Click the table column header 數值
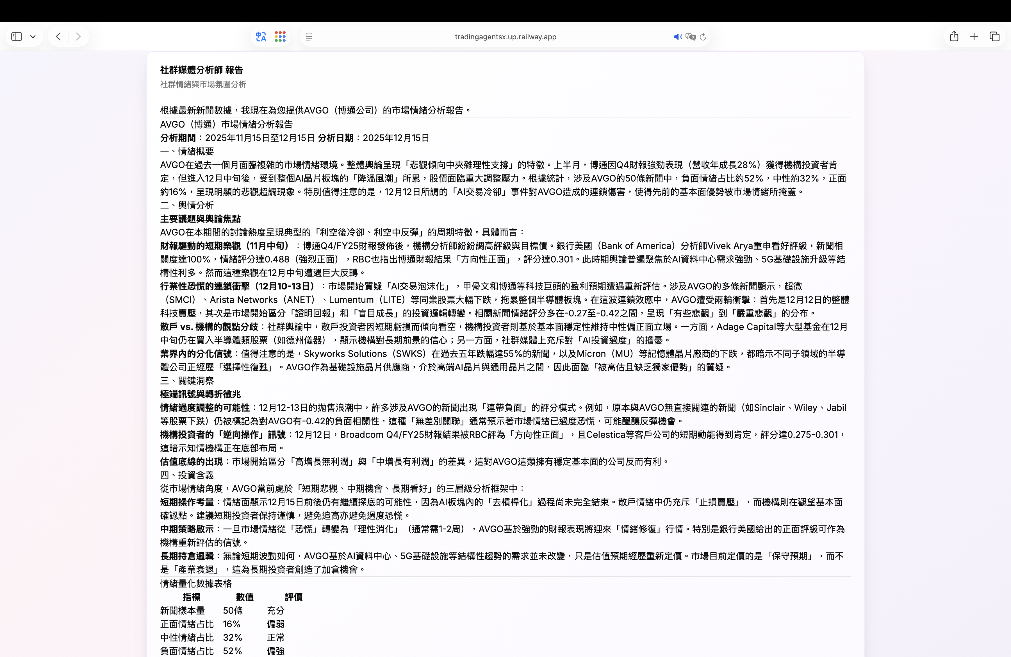 click(x=245, y=597)
